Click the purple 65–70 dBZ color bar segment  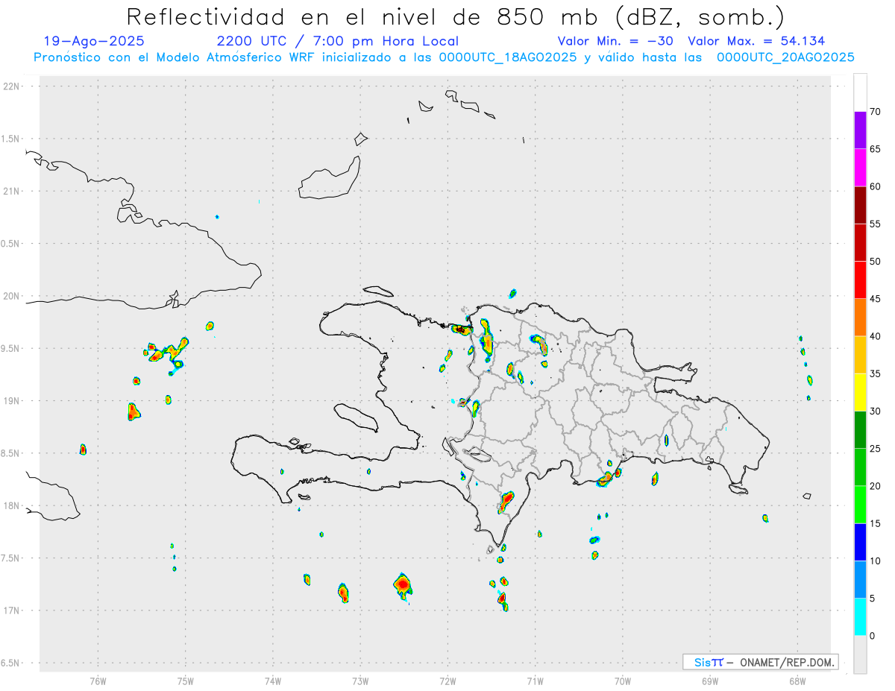click(860, 130)
